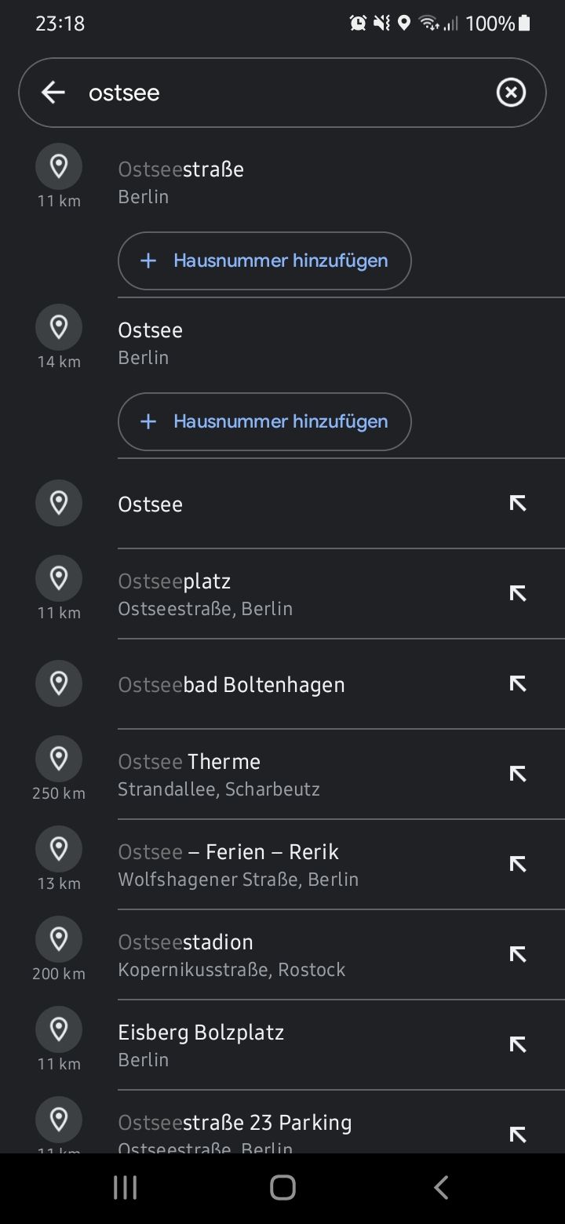
Task: Tap arrow icon for Eisberg Bolzplatz
Action: point(517,1045)
